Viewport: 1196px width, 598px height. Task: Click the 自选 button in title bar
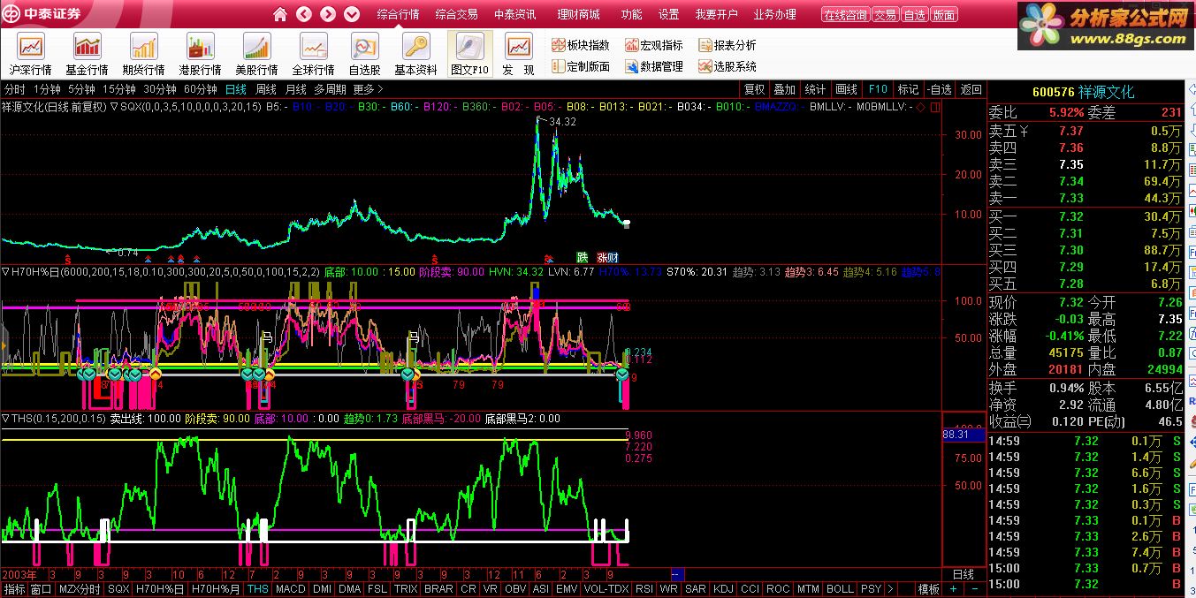(x=914, y=15)
